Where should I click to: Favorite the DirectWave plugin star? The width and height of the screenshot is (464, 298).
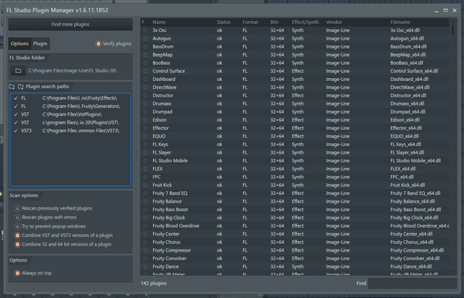click(145, 88)
